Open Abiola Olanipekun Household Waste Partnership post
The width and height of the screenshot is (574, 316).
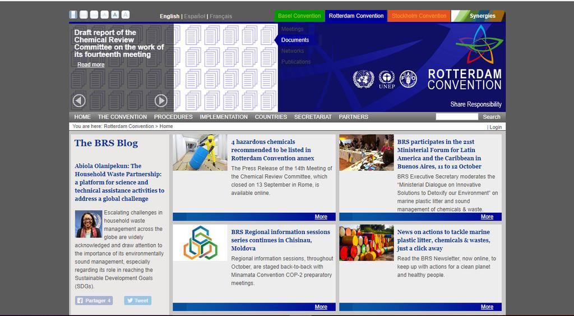(119, 182)
